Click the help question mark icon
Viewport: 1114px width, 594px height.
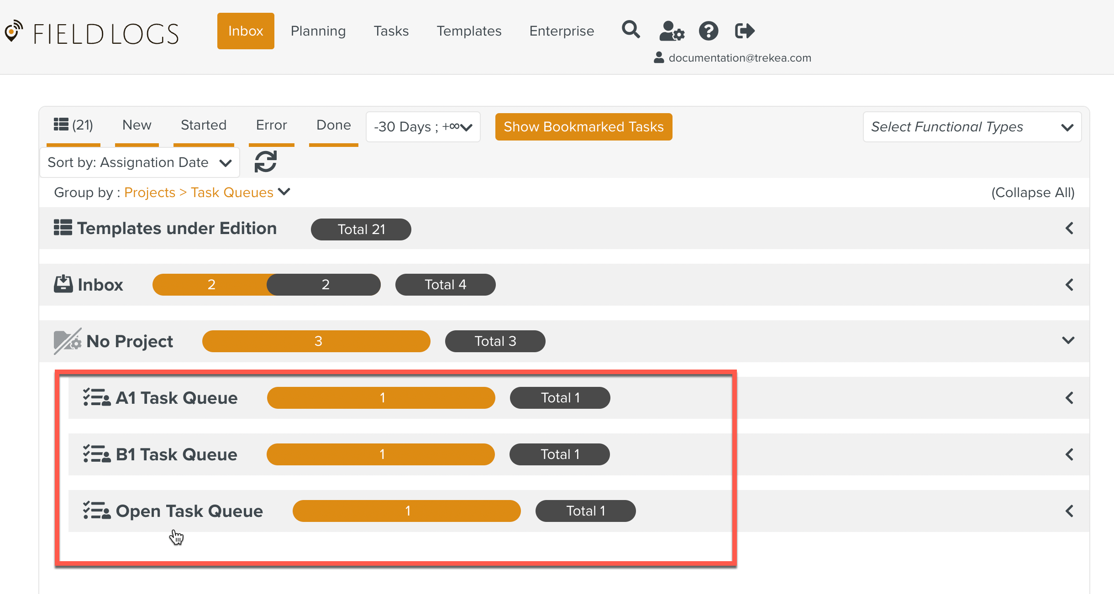coord(708,31)
